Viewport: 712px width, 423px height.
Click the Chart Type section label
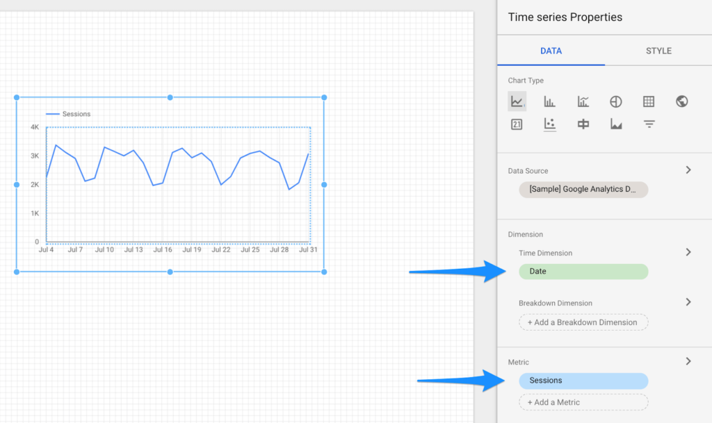click(526, 81)
